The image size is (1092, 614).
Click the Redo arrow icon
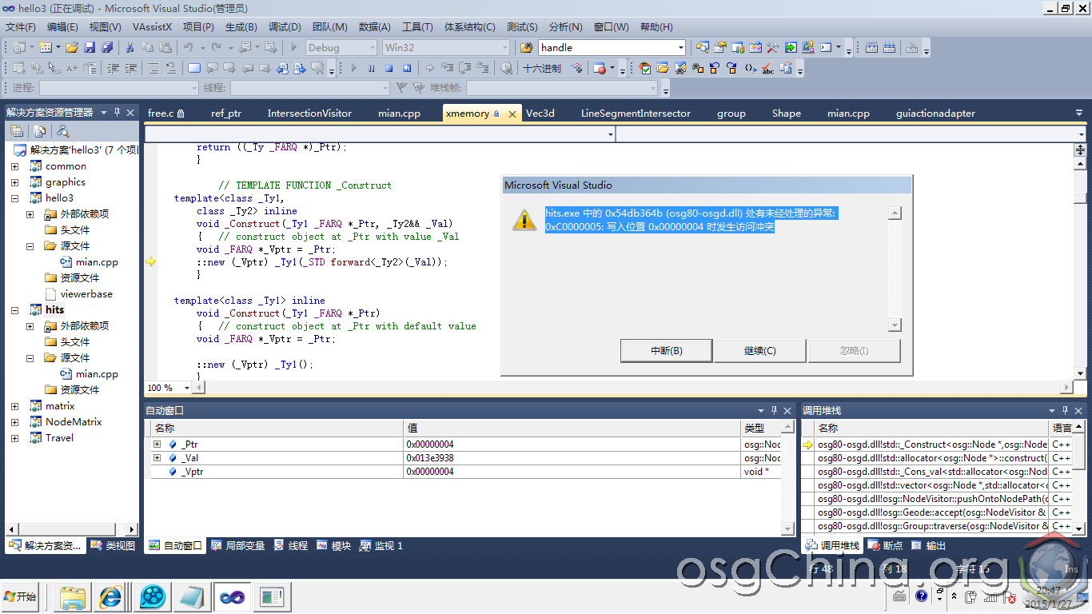tap(217, 48)
